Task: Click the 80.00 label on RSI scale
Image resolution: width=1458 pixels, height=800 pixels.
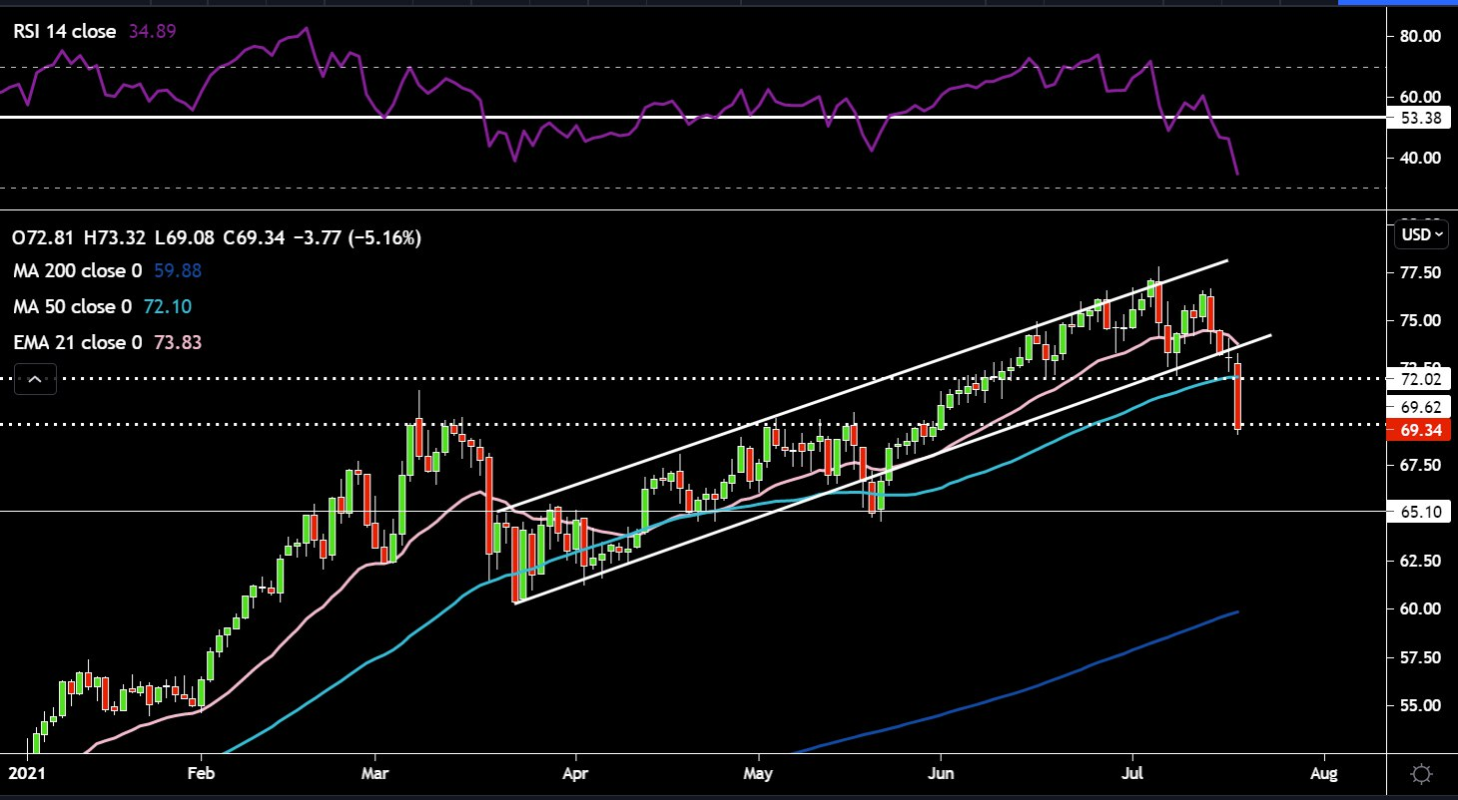Action: (1421, 37)
